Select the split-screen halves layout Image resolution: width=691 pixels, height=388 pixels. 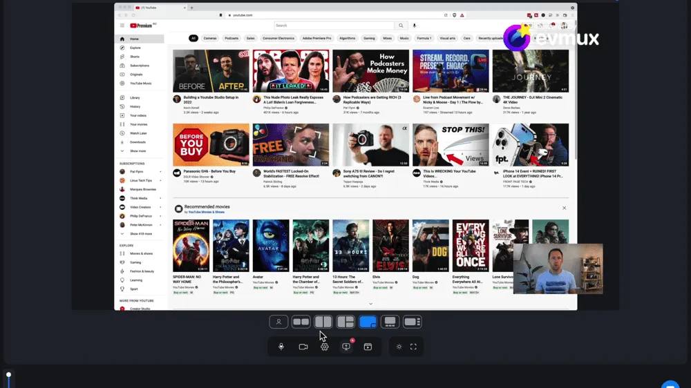(323, 322)
